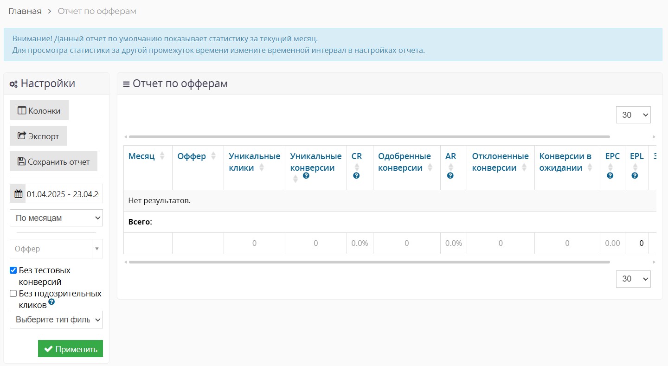Image resolution: width=668 pixels, height=366 pixels.
Task: Sort by AR column arrows
Action: (x=450, y=167)
